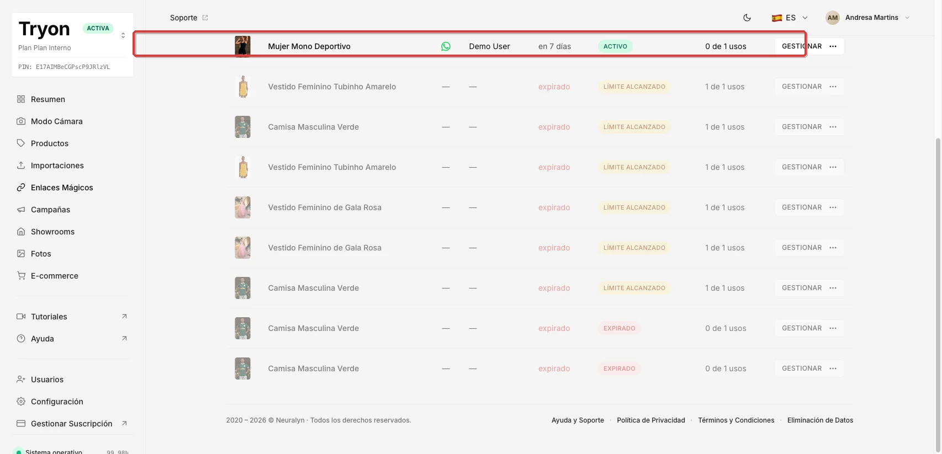The image size is (942, 454).
Task: Click Mujer Mono Deportivo product thumbnail
Action: pyautogui.click(x=242, y=46)
